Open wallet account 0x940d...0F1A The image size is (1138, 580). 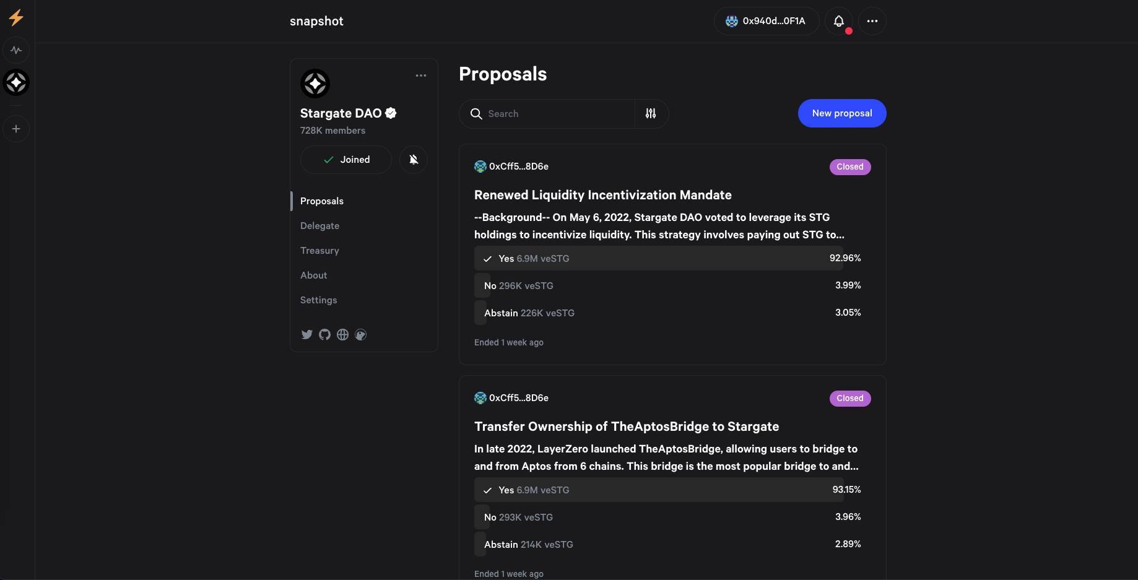tap(767, 21)
